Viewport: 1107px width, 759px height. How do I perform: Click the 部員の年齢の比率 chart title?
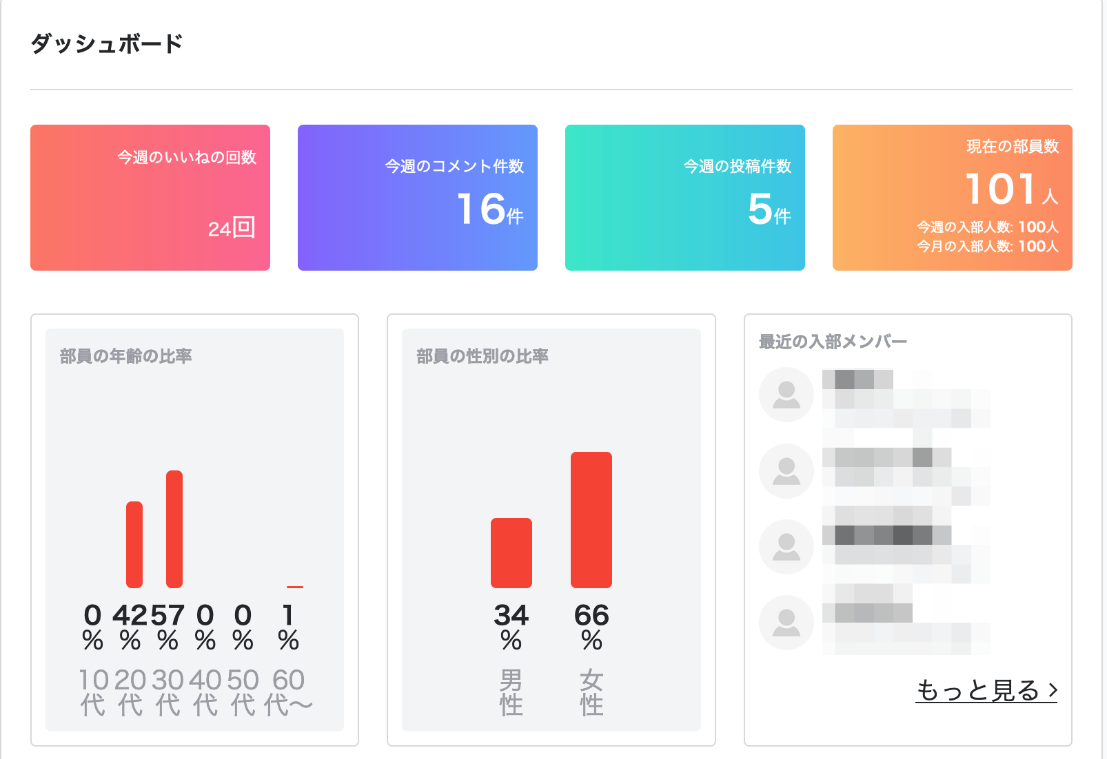(x=126, y=356)
